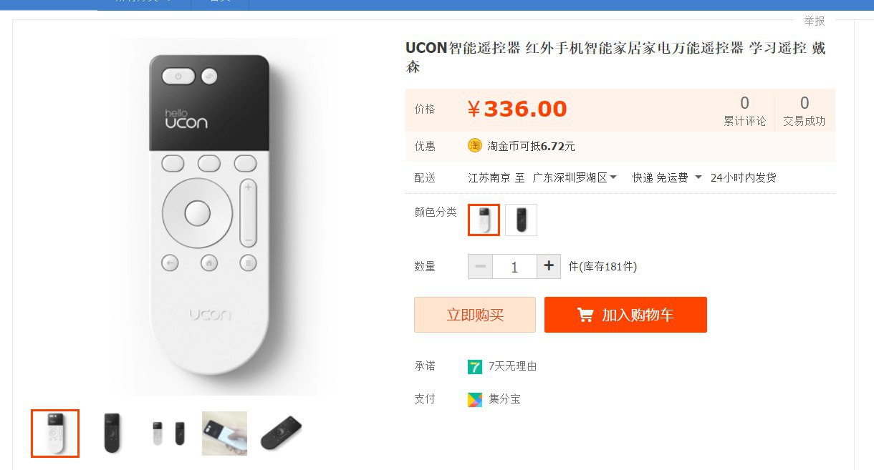Expand the 快递 免运费 shipping dropdown
This screenshot has width=874, height=470.
tap(666, 177)
